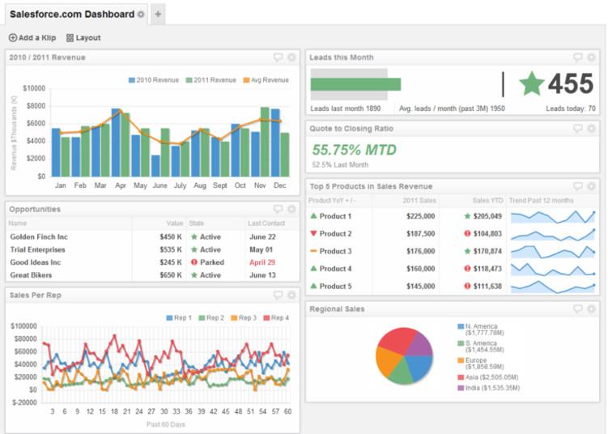The height and width of the screenshot is (434, 608).
Task: Open comments on Opportunities klip
Action: 278,209
